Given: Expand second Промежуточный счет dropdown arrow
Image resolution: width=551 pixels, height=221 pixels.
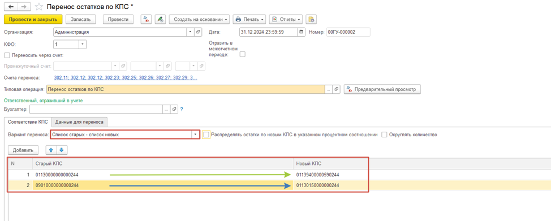Looking at the screenshot, I should pos(160,66).
